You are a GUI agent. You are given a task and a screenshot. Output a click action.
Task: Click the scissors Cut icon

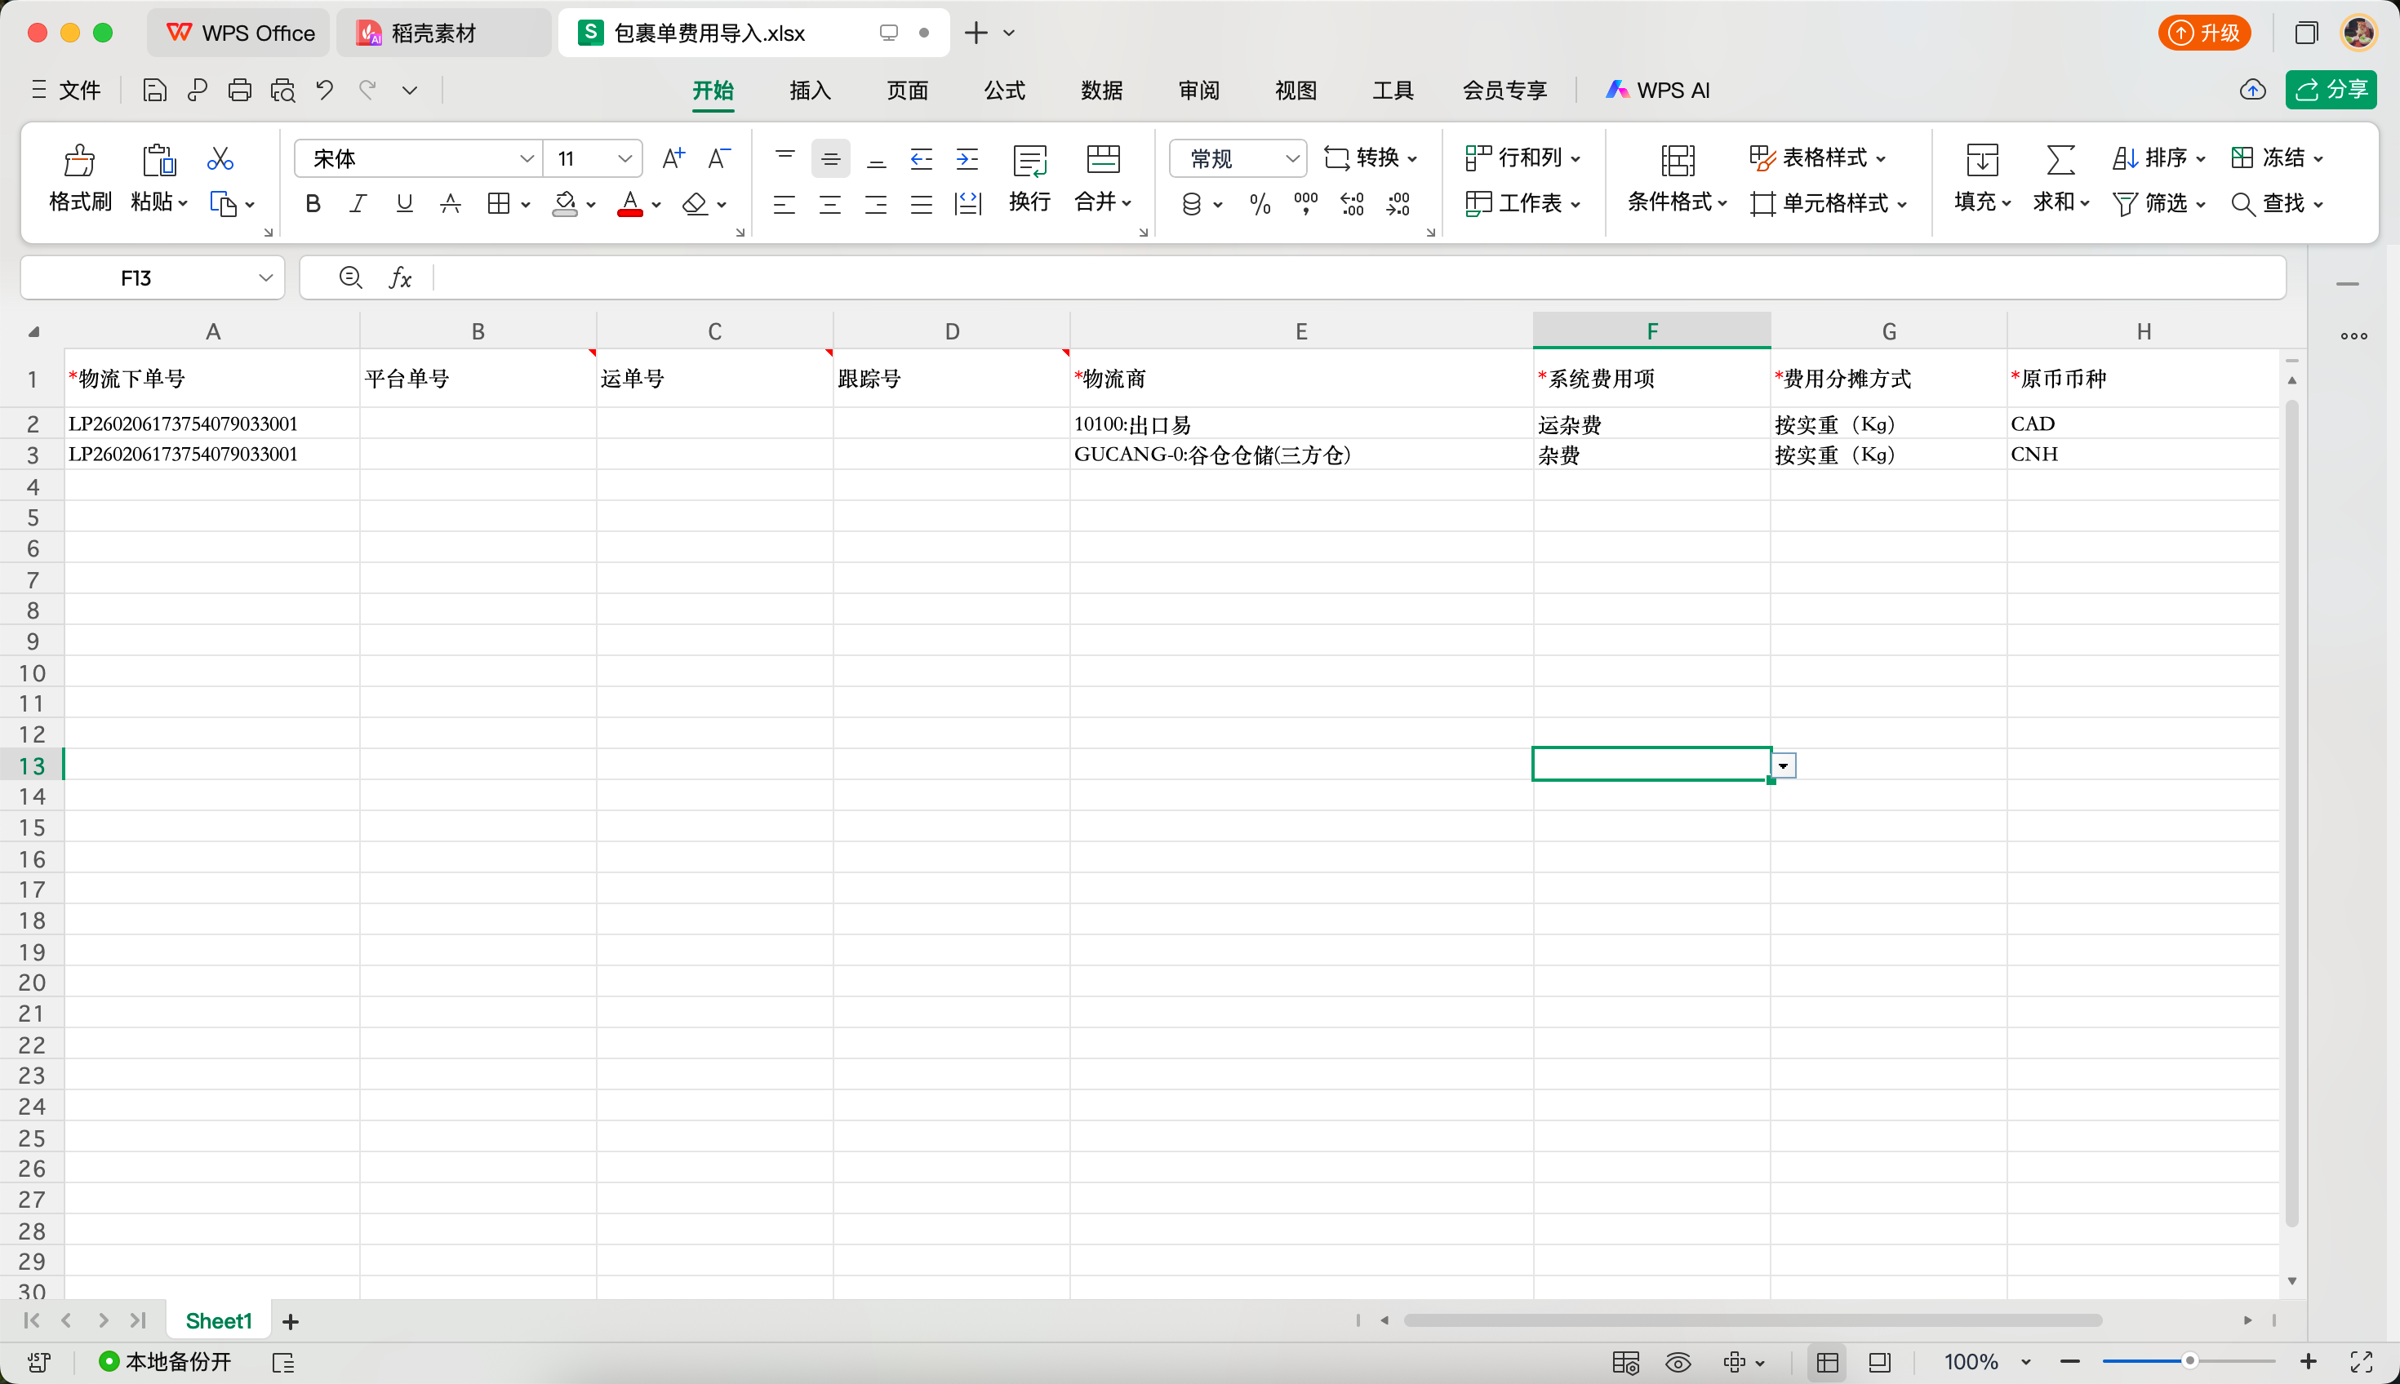click(x=220, y=159)
